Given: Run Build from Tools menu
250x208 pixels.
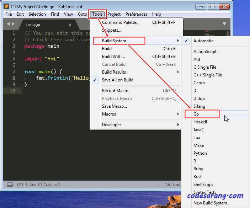Looking at the screenshot, I should (x=136, y=49).
